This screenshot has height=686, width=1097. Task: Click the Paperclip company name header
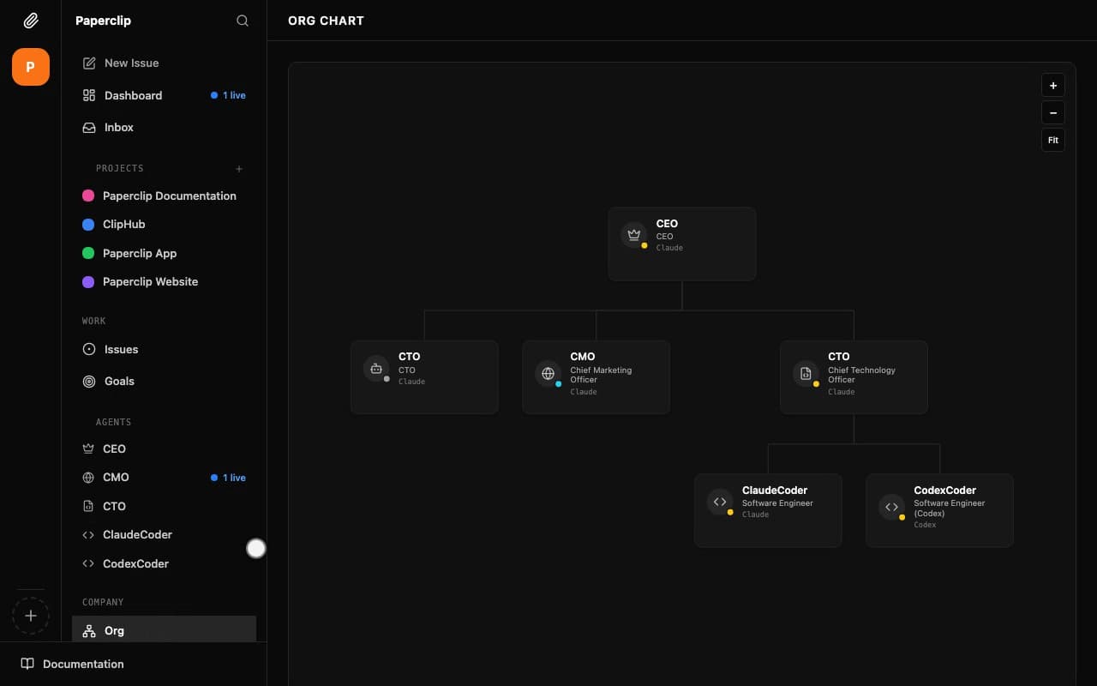103,21
